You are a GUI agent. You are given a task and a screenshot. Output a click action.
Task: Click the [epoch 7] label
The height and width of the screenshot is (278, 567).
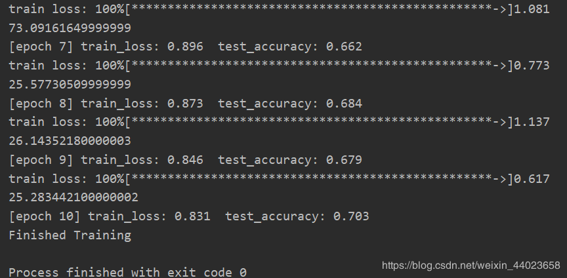pyautogui.click(x=40, y=47)
